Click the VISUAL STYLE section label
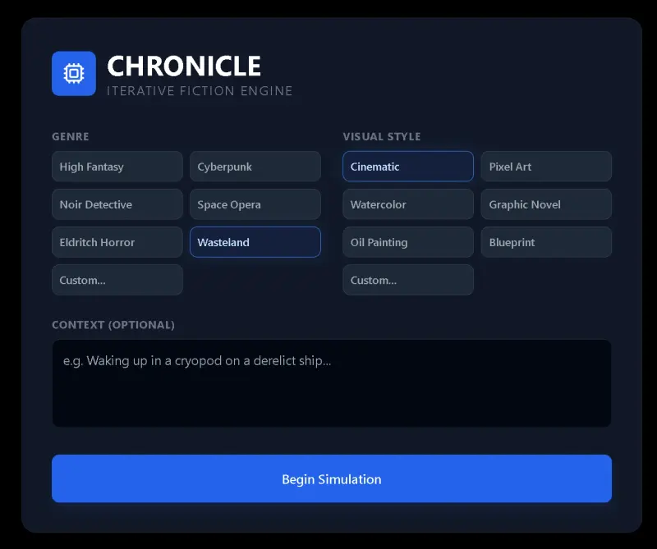 382,136
